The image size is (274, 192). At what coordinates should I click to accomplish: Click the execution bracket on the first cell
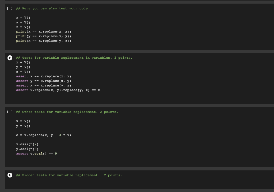pyautogui.click(x=9, y=8)
